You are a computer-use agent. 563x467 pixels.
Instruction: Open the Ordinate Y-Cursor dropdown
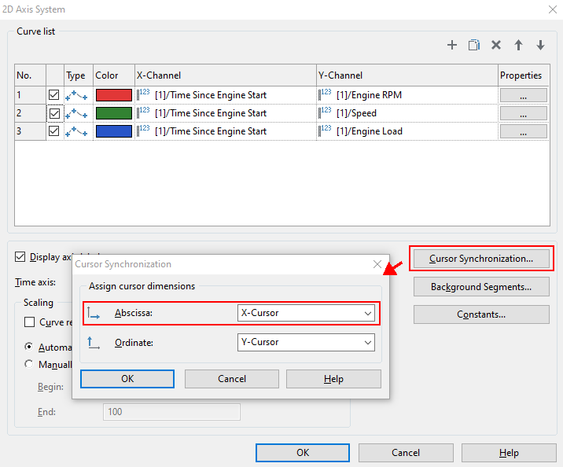(306, 342)
